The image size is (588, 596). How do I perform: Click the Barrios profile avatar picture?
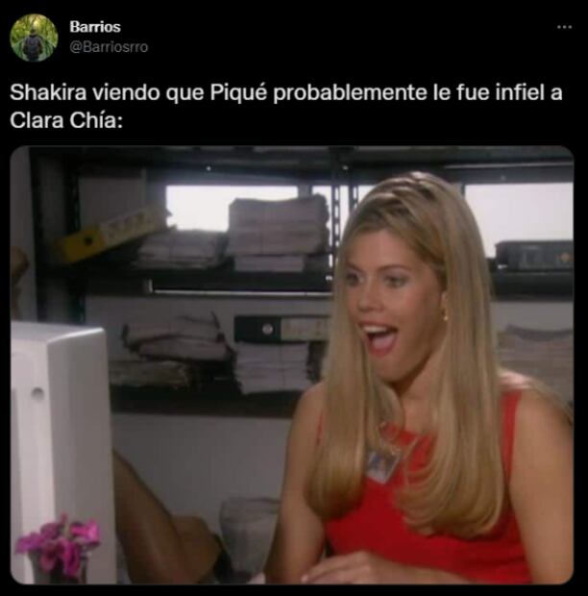click(x=34, y=37)
